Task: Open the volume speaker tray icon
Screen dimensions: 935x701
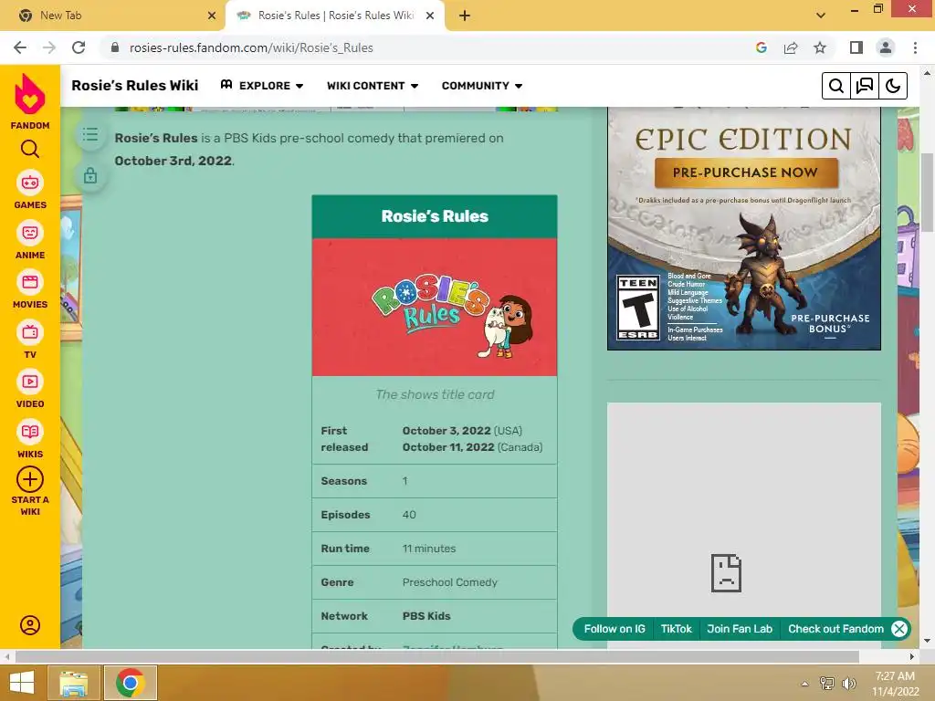Action: point(848,683)
